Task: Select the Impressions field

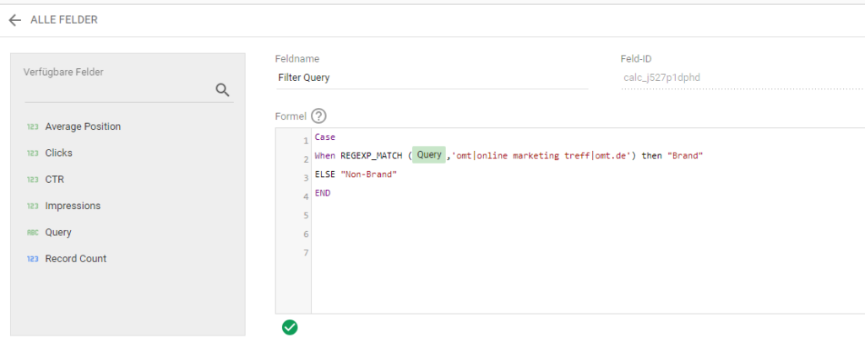Action: [73, 206]
